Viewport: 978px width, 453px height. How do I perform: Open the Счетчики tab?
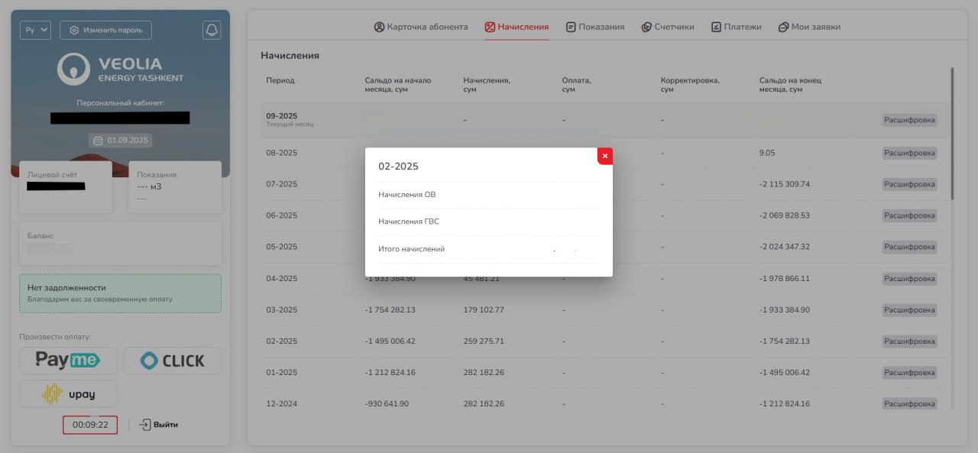(x=668, y=27)
